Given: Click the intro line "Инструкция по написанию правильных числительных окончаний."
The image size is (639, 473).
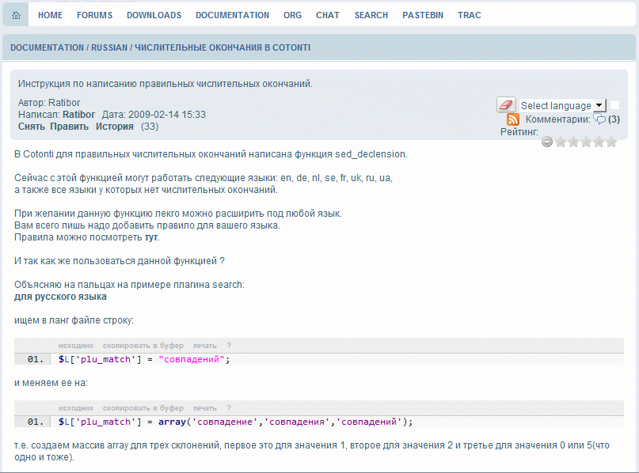Looking at the screenshot, I should coord(165,84).
